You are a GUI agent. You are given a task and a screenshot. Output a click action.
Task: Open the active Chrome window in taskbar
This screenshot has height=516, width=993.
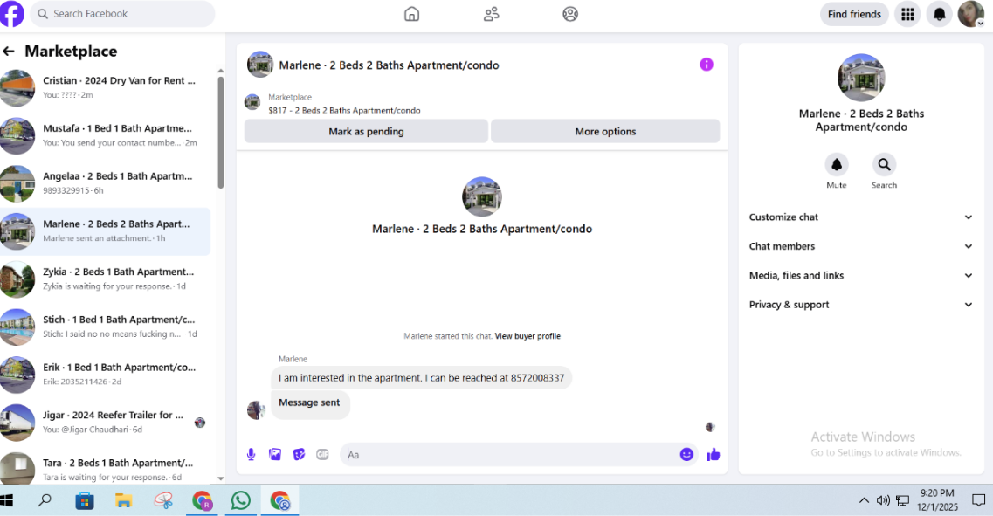coord(280,501)
